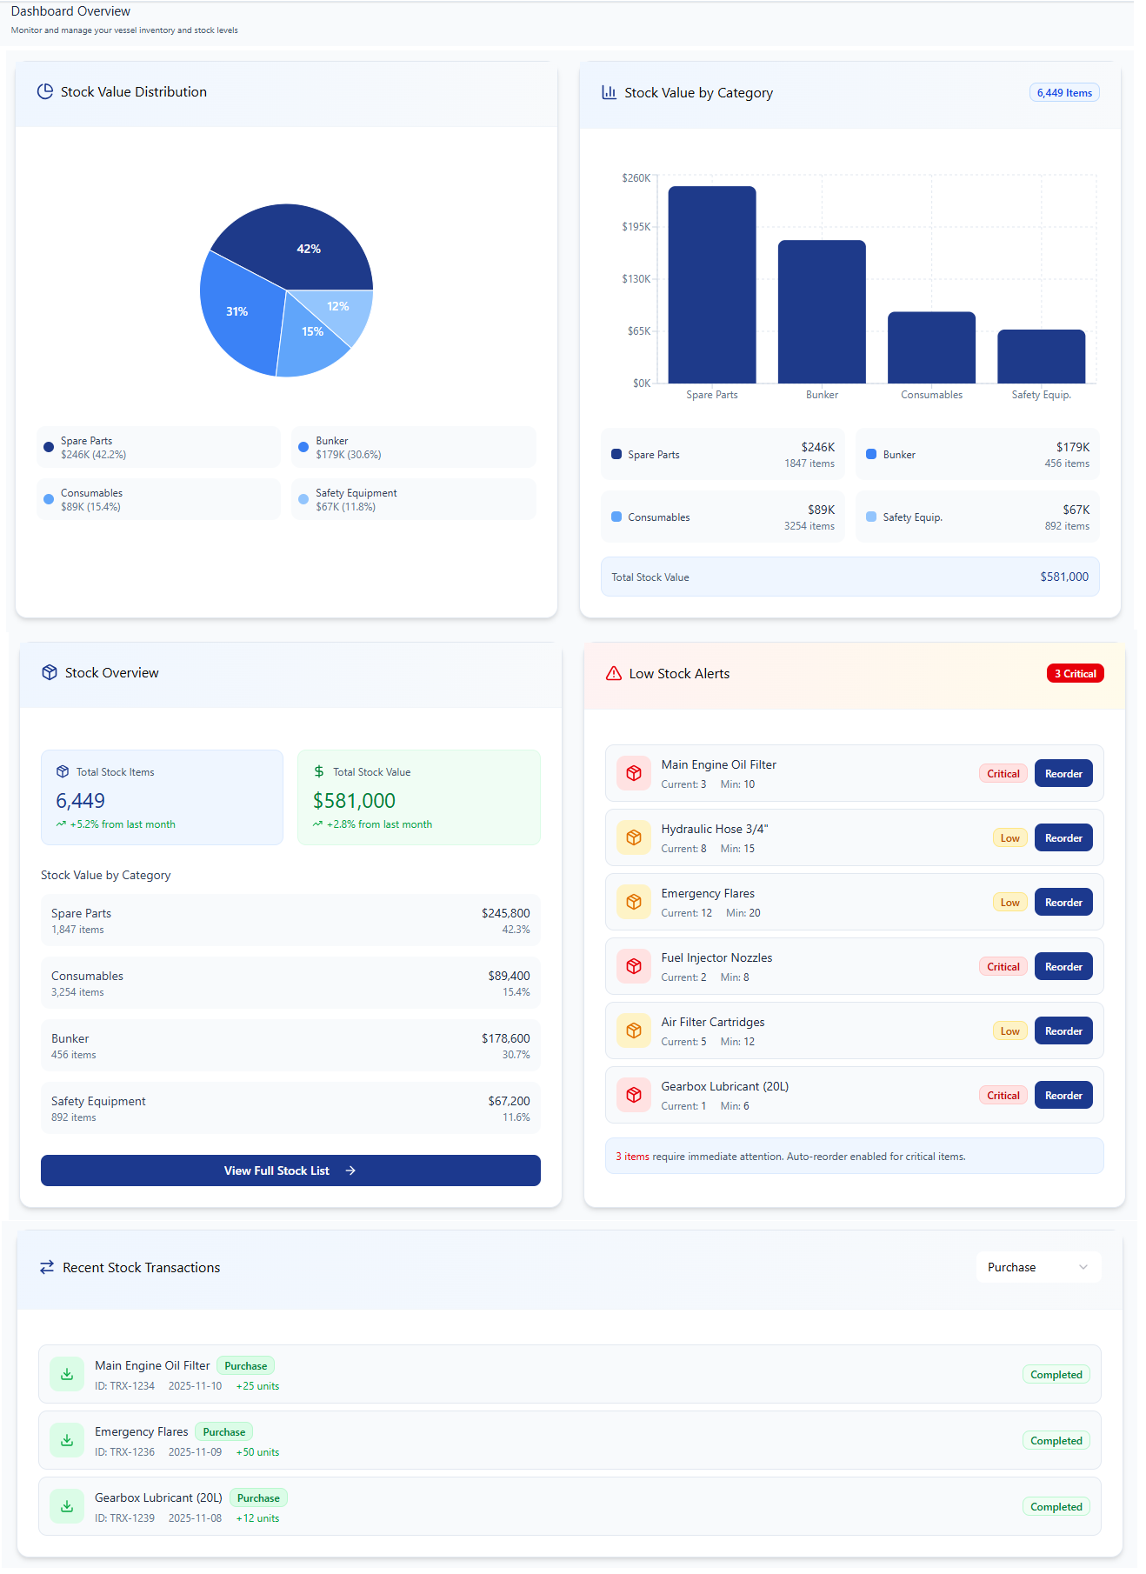Open the Purchase transaction filter dropdown
1146x1574 pixels.
coord(1038,1267)
